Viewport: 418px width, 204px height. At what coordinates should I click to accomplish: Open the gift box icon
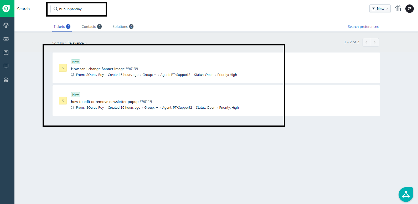tap(398, 9)
